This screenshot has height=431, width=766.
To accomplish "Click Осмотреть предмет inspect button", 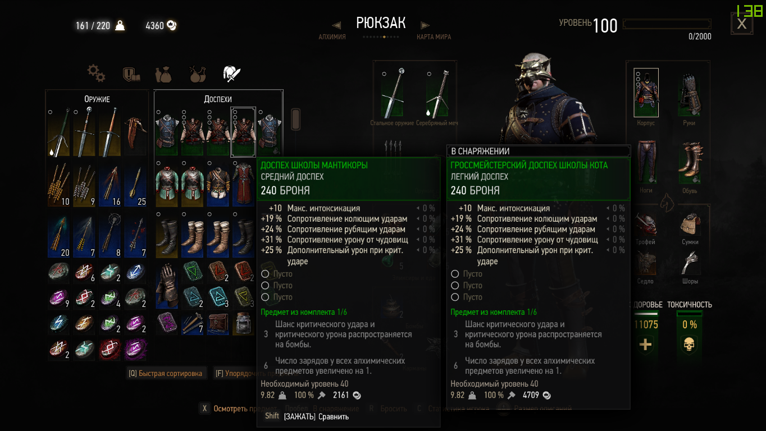I will [x=231, y=409].
